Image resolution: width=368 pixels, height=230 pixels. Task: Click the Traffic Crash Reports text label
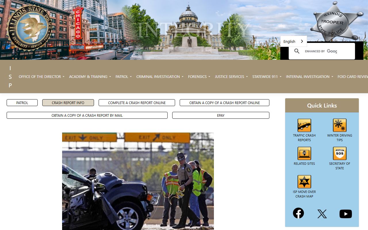coord(304,138)
